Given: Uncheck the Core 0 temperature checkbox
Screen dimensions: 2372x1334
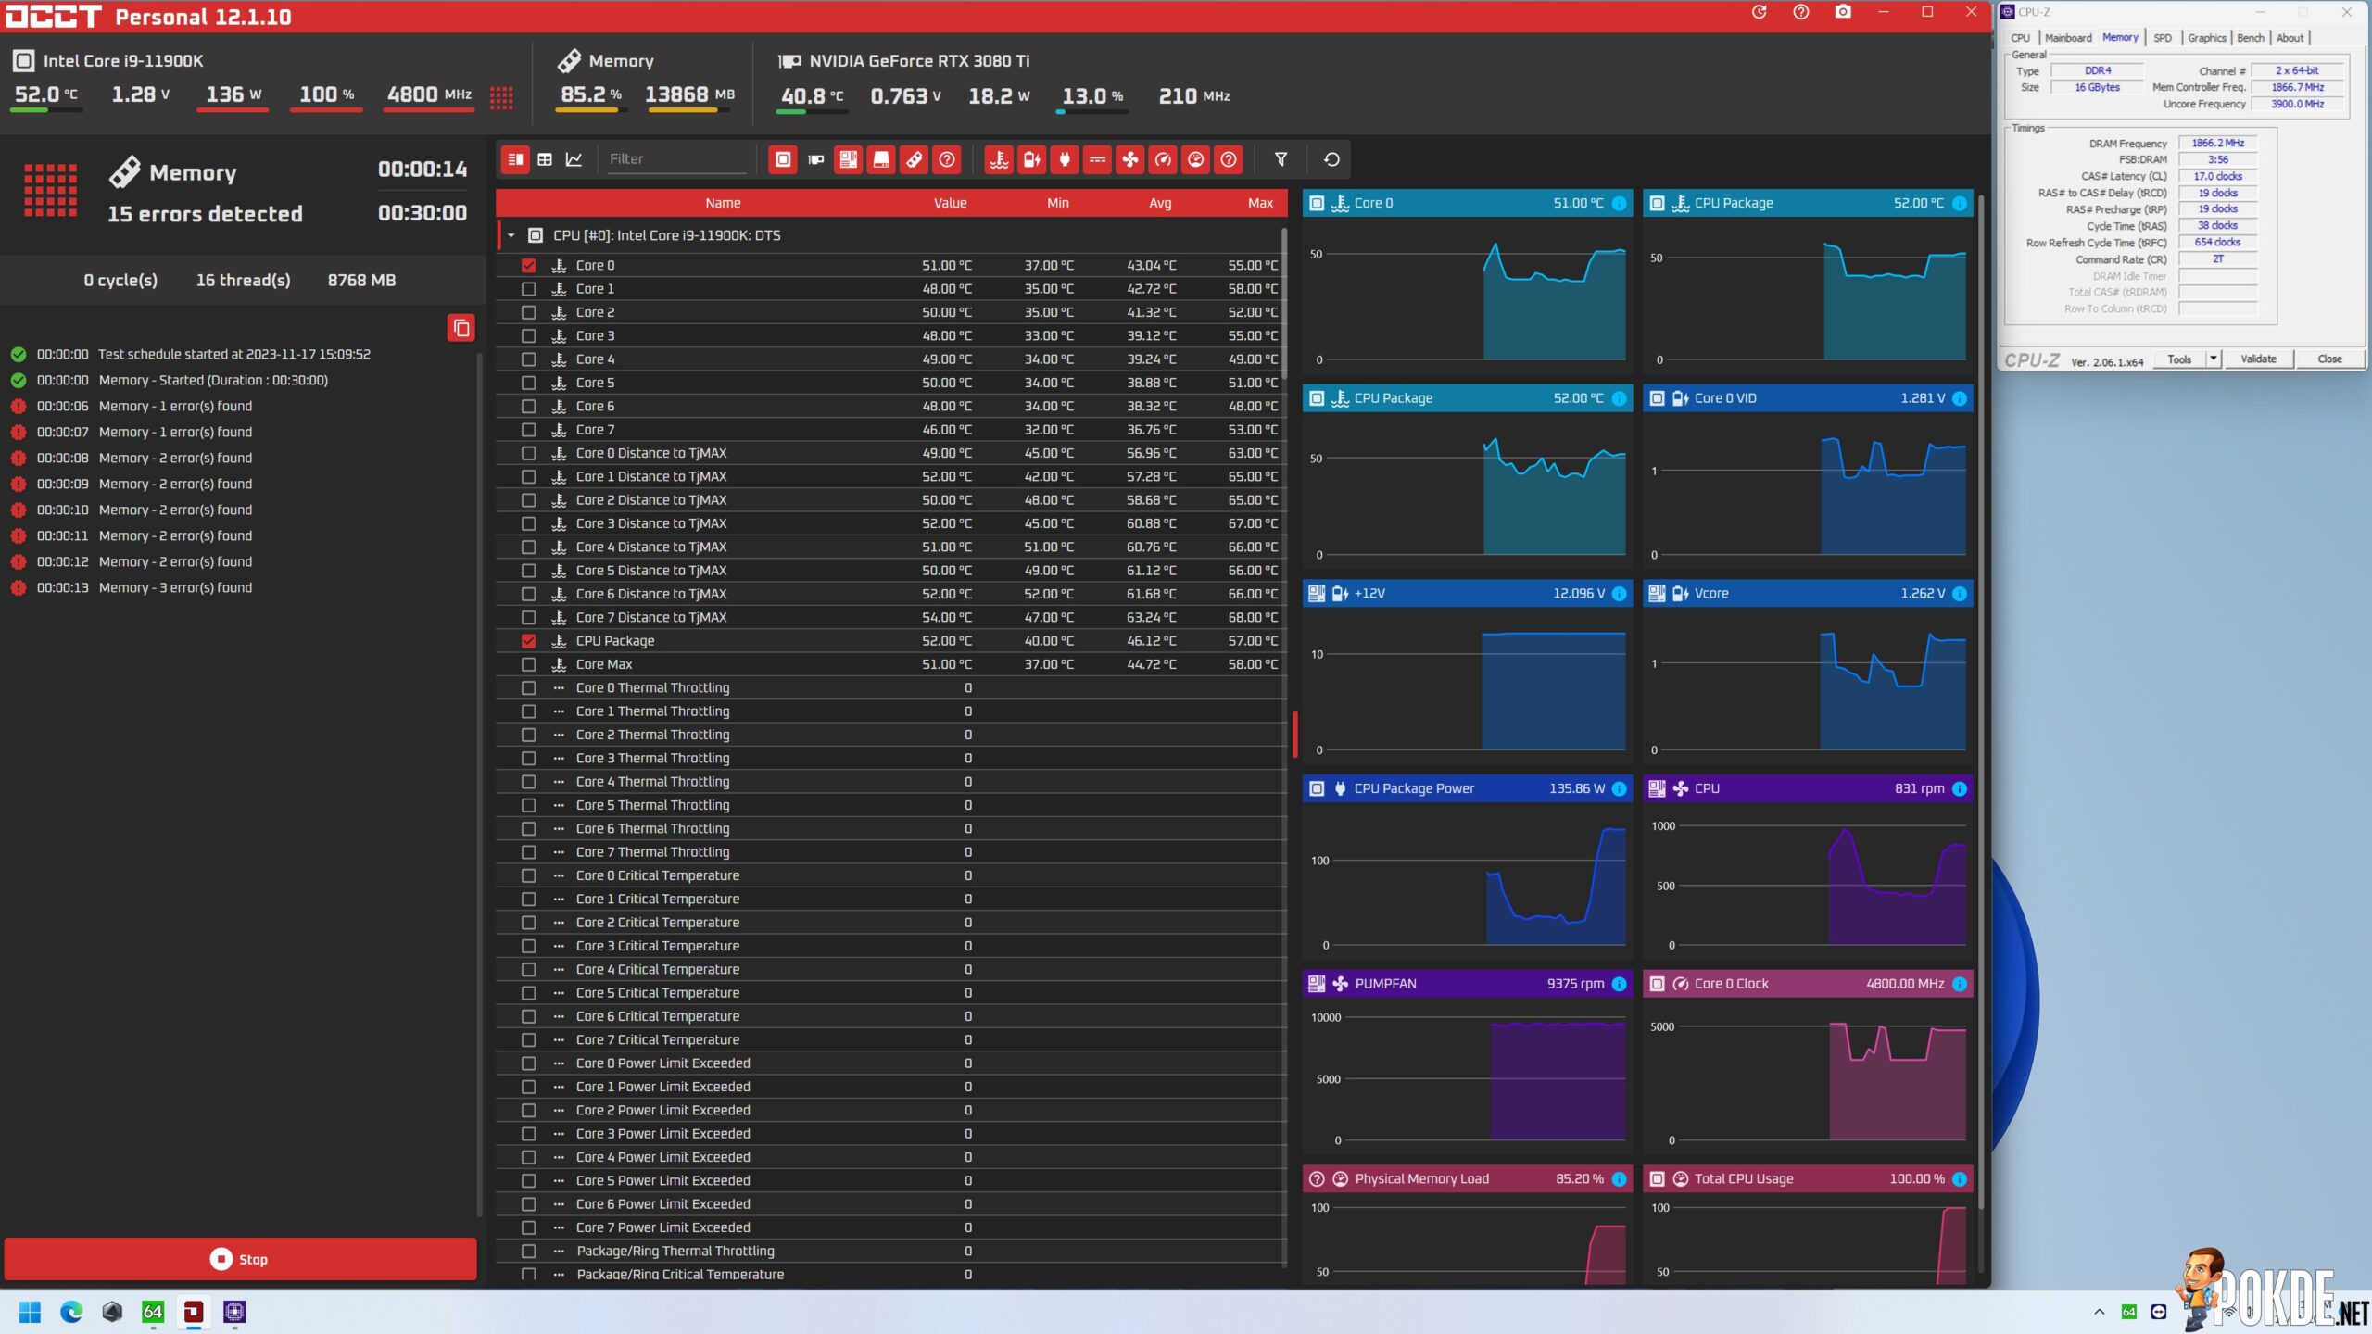Looking at the screenshot, I should point(528,266).
